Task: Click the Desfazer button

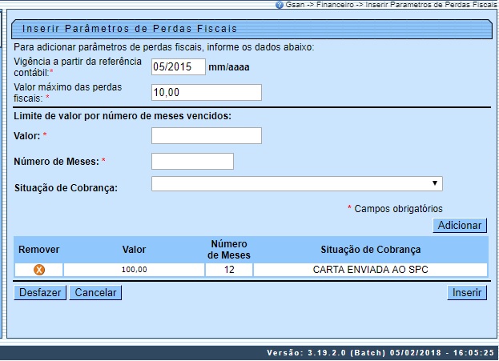Action: 40,292
